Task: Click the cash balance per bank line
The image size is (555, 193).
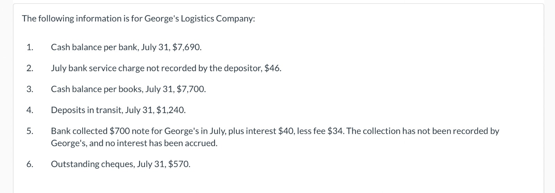Action: coord(126,47)
